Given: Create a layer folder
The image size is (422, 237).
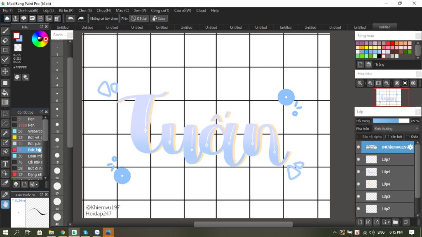Looking at the screenshot, I should 395,222.
